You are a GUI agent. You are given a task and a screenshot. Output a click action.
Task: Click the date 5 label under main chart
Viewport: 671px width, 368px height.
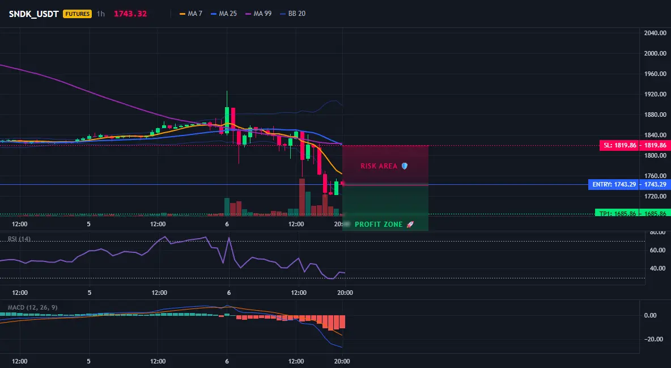pyautogui.click(x=88, y=224)
